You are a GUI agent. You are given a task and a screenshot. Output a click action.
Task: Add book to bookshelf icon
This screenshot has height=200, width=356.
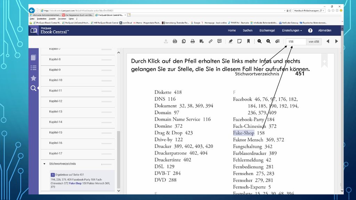point(202,41)
